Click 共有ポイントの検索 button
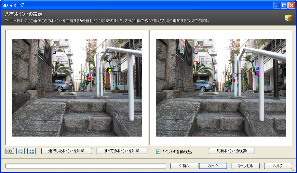This screenshot has width=297, height=173. tap(232, 151)
